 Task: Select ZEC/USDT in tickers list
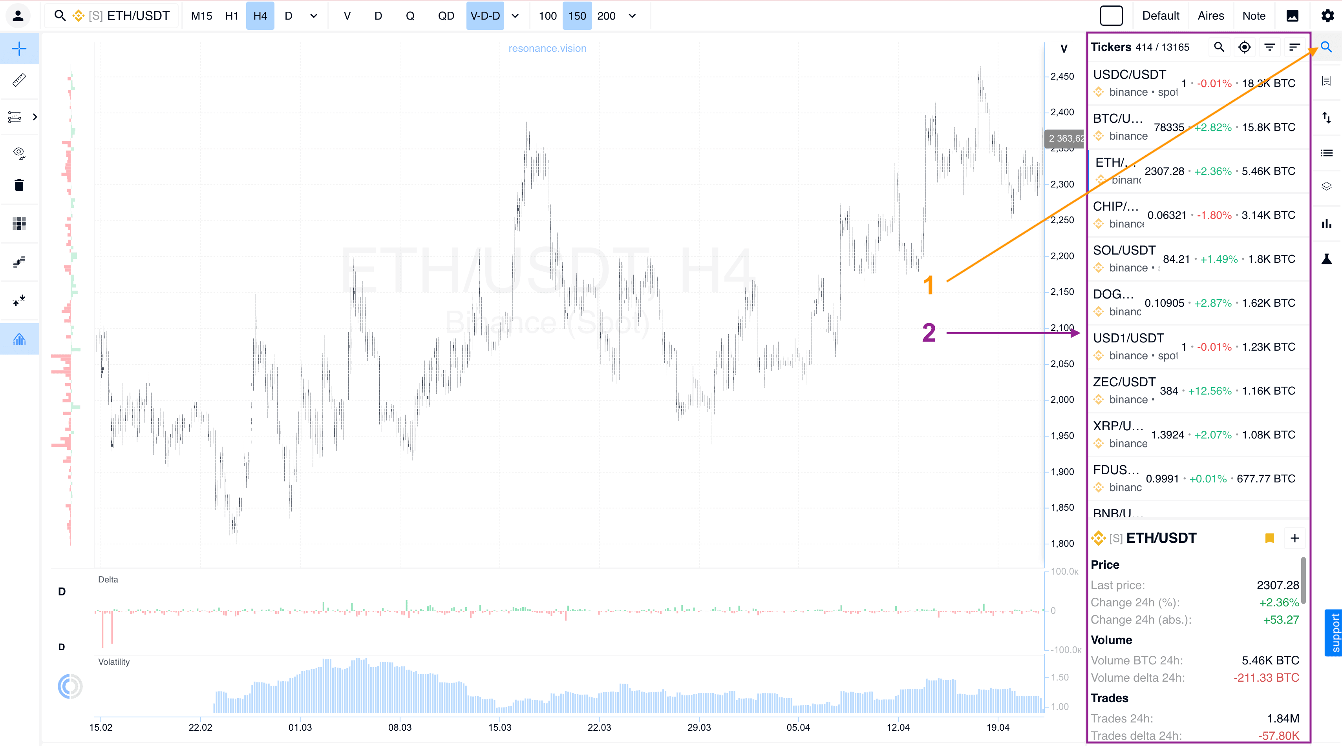[1198, 391]
